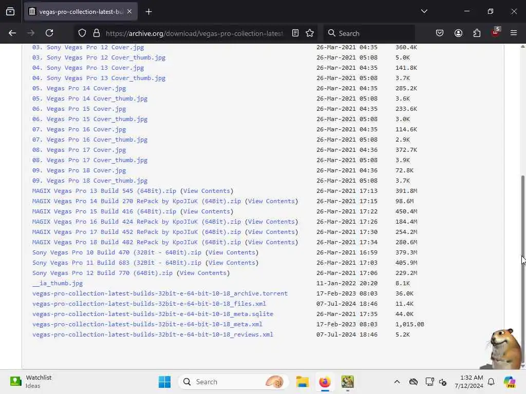Click the Firefox icon in the taskbar

(x=325, y=382)
